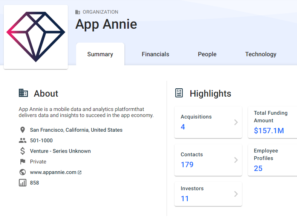Image resolution: width=297 pixels, height=217 pixels.
Task: Select the 501-1000 employee count
Action: click(x=41, y=140)
